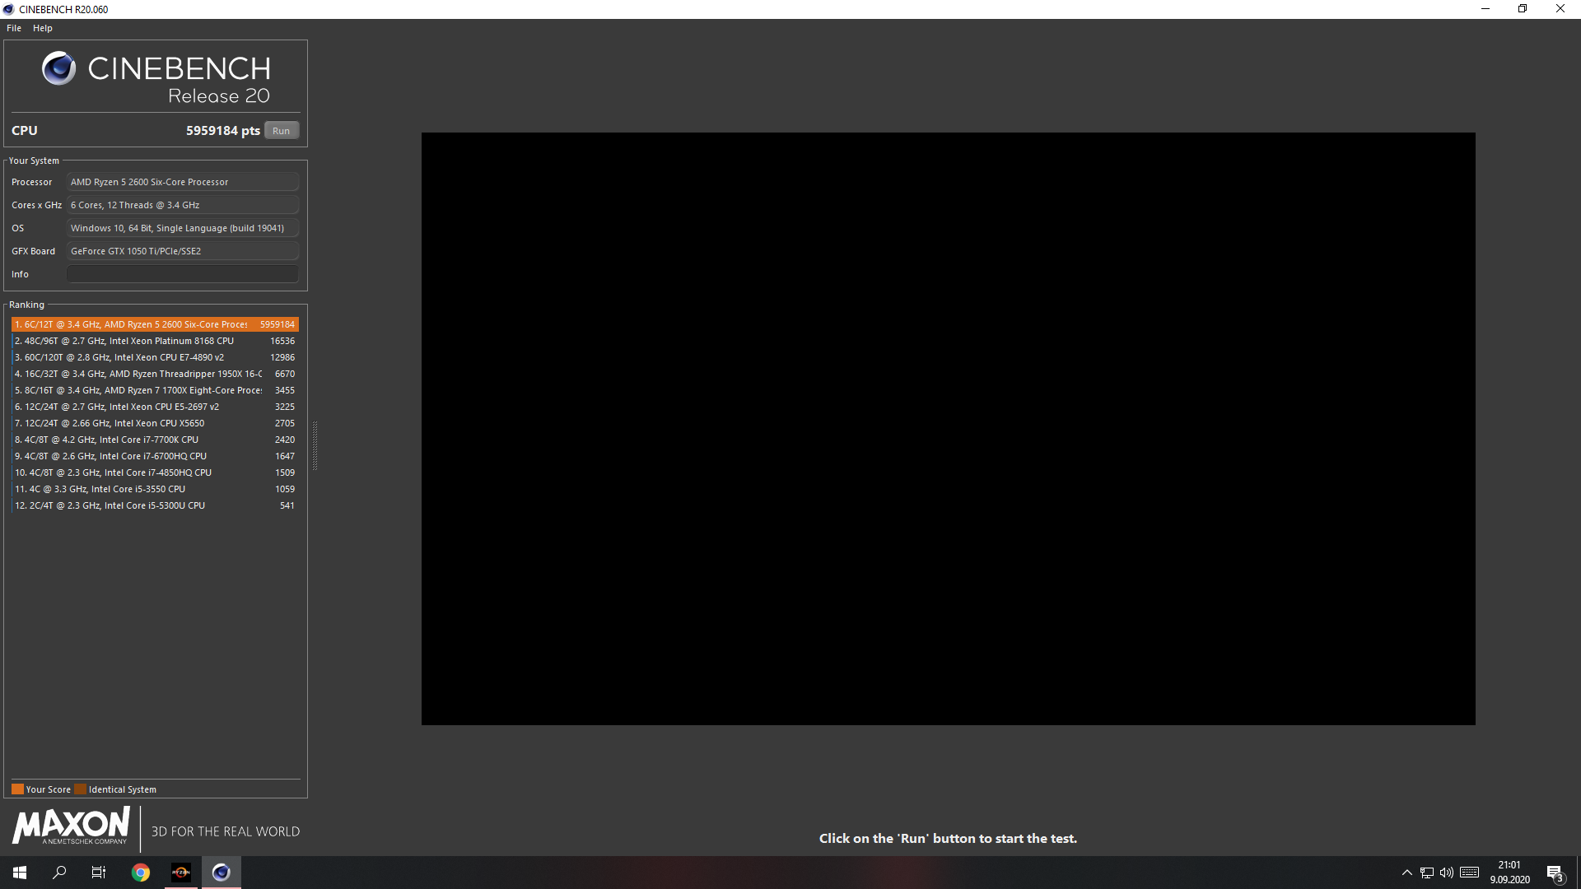Click the Cinebench logo in the app header
Screen dimensions: 1581x889
(58, 69)
